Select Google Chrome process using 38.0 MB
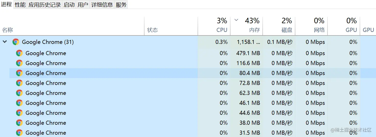The height and width of the screenshot is (137, 376). (46, 123)
